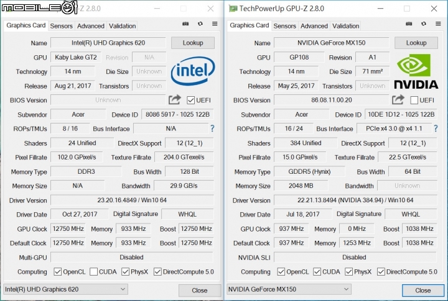
Task: Click Bus Interface field PCIe x4 3.0 @ x4 1.1
Action: [394, 128]
